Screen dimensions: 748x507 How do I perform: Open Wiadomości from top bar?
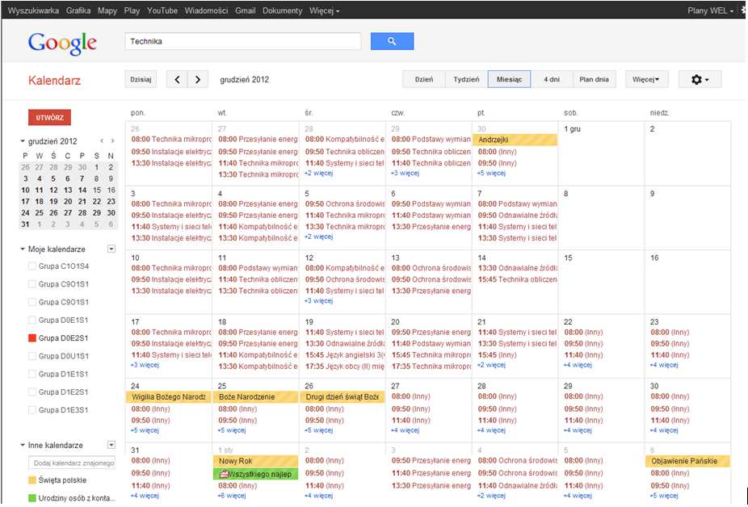coord(206,10)
